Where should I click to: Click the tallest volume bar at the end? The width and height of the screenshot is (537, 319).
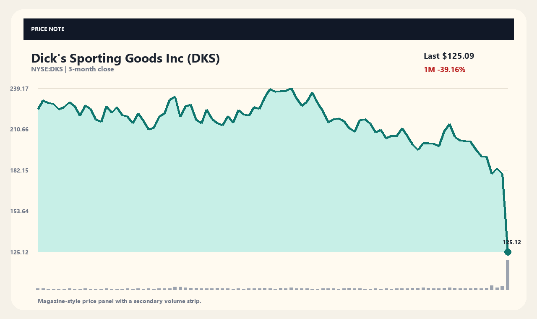(508, 275)
